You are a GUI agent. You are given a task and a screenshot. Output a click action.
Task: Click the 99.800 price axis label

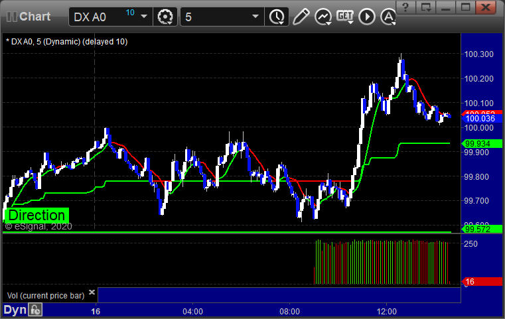pos(476,176)
